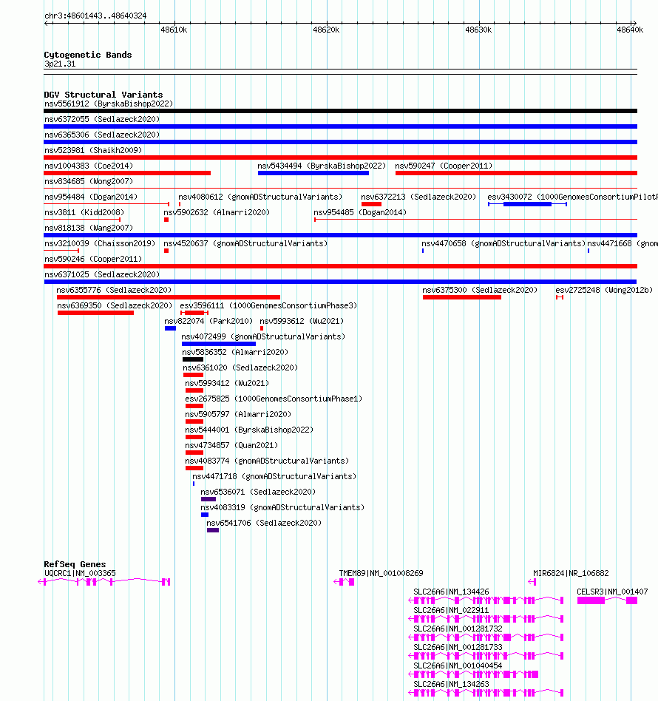The width and height of the screenshot is (658, 701).
Task: Open nsv3811 (Kidd2008) variant label
Action: (x=84, y=212)
